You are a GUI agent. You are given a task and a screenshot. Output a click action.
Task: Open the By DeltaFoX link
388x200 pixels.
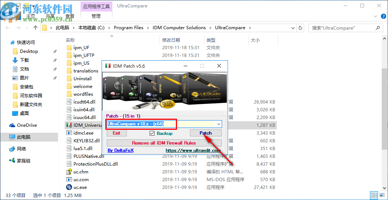coord(121,150)
